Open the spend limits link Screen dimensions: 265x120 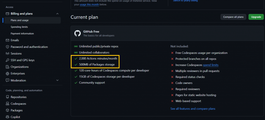(x=211, y=65)
